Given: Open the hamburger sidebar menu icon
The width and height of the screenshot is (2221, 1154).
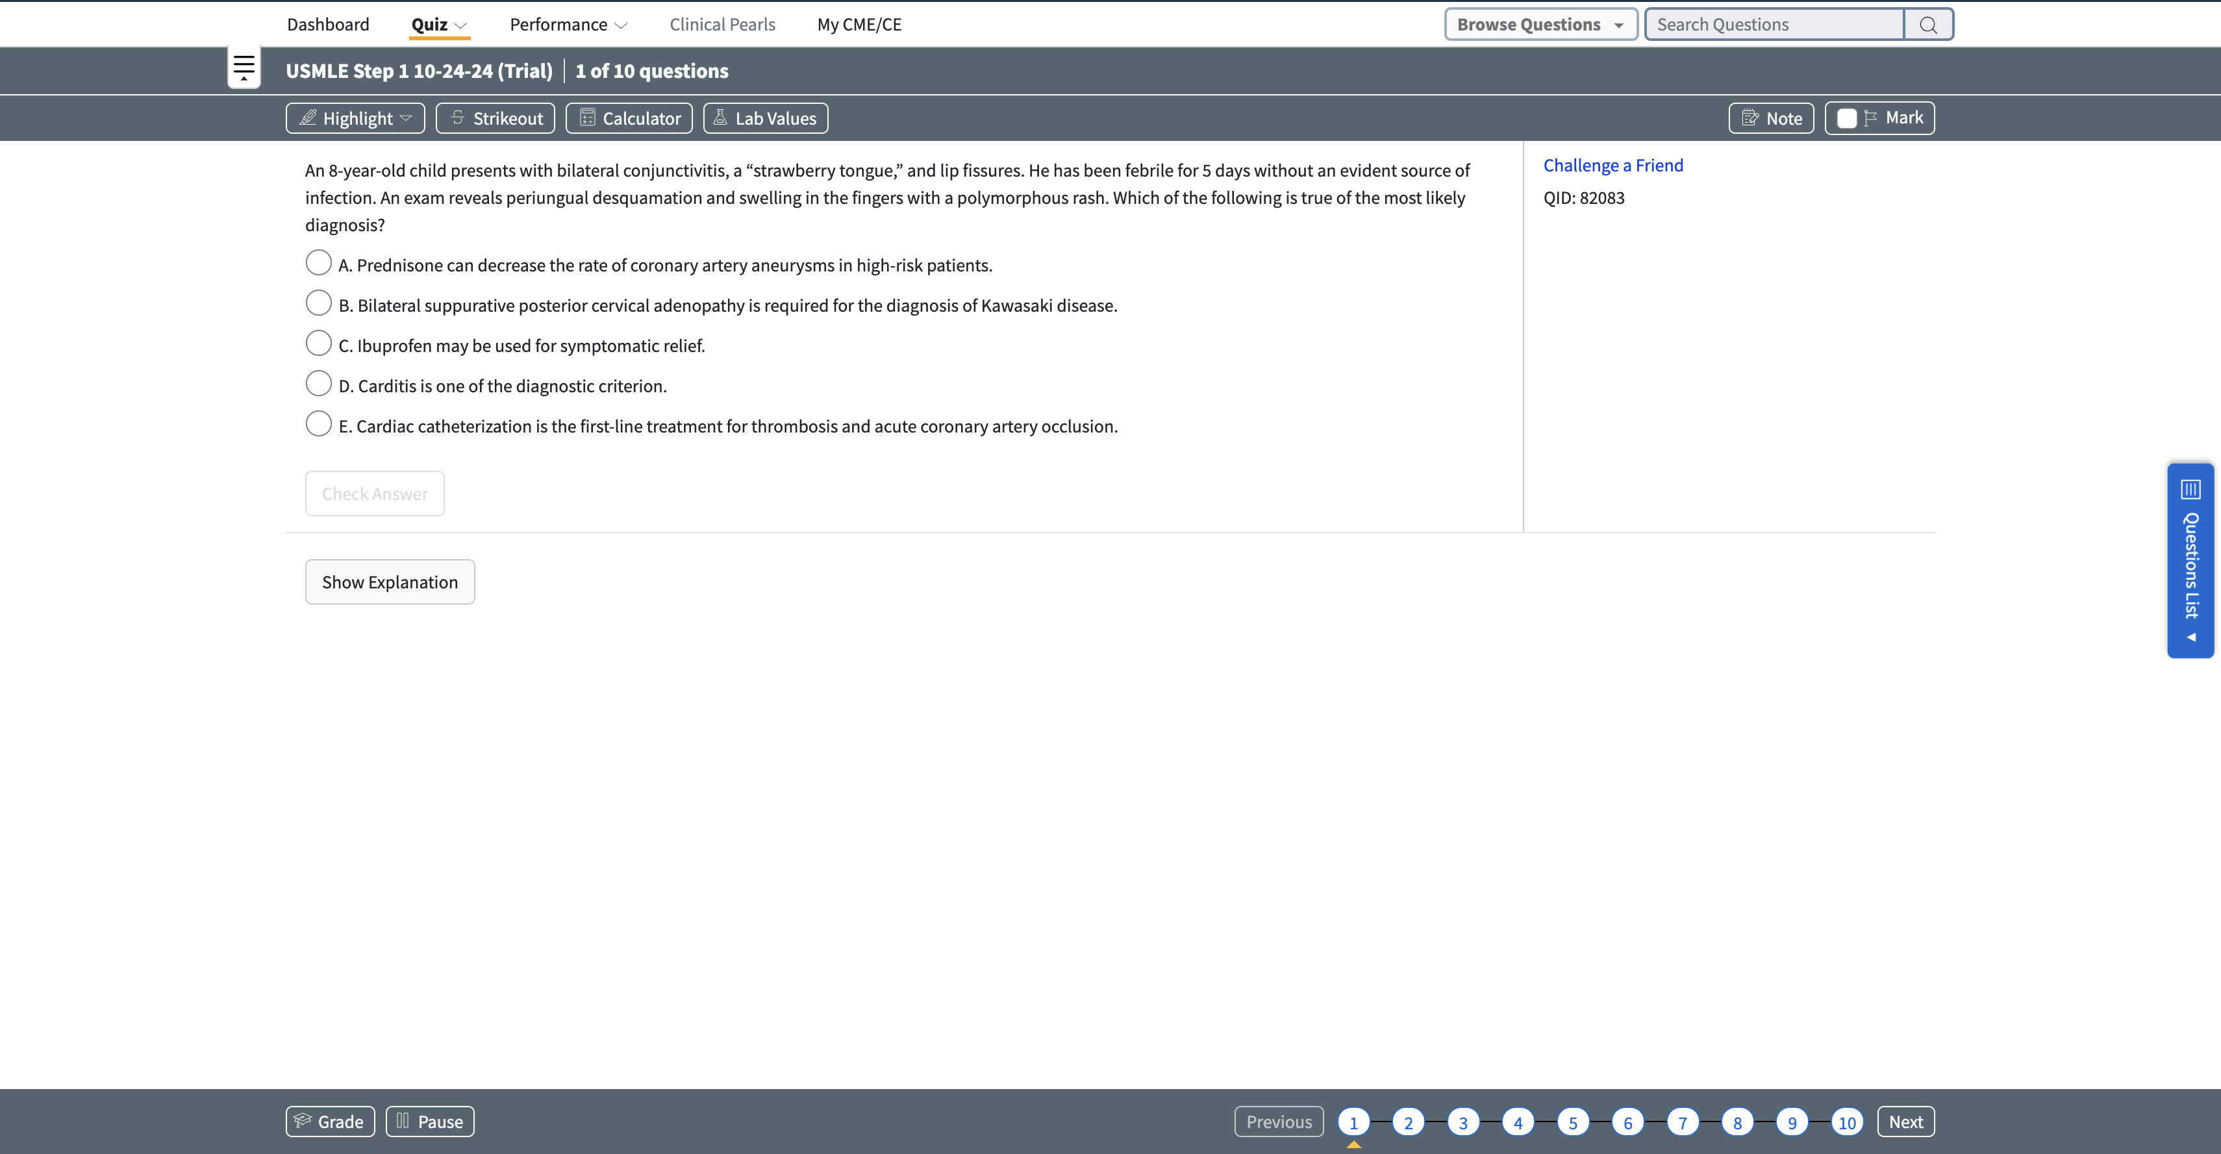Looking at the screenshot, I should (244, 66).
